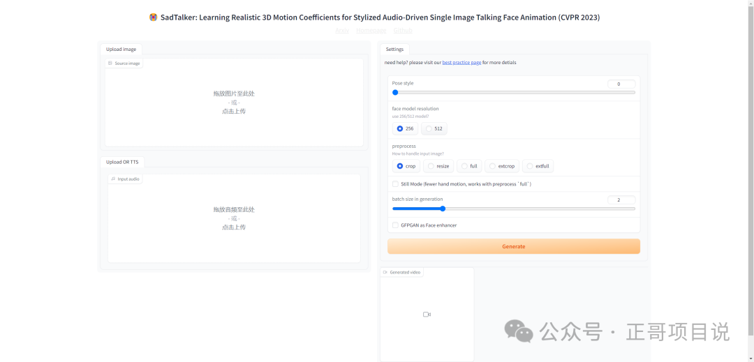Click the audio upload drop area
This screenshot has width=754, height=362.
click(x=234, y=218)
